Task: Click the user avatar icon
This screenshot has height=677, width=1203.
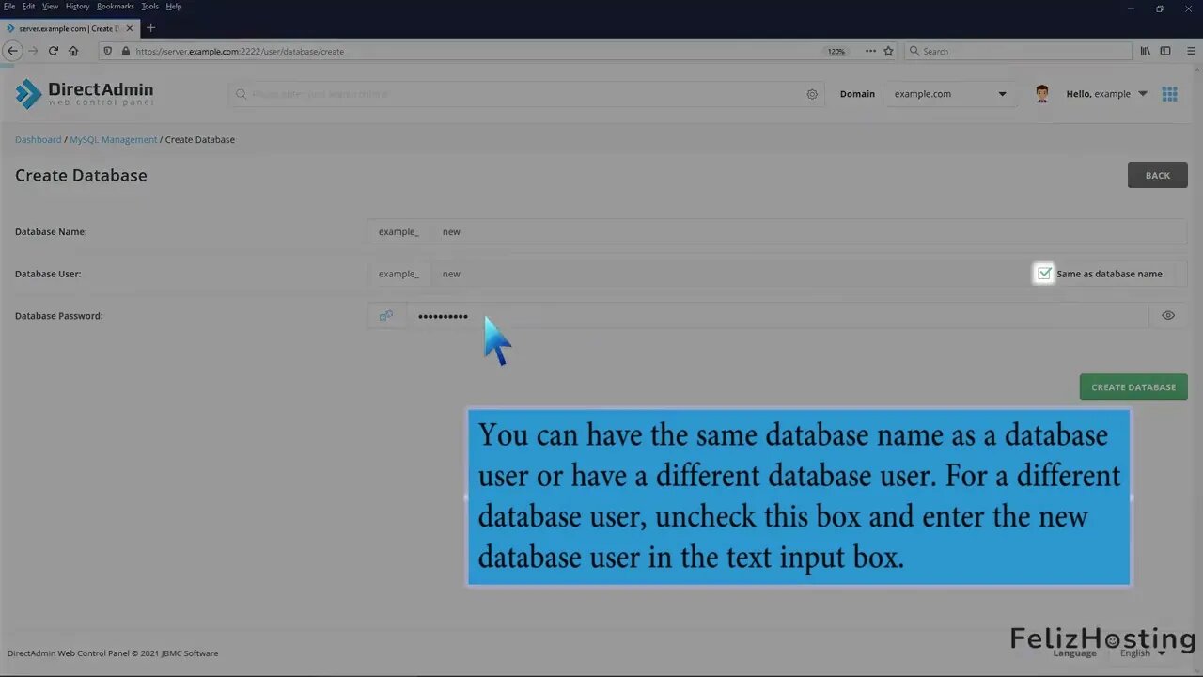Action: (x=1041, y=93)
